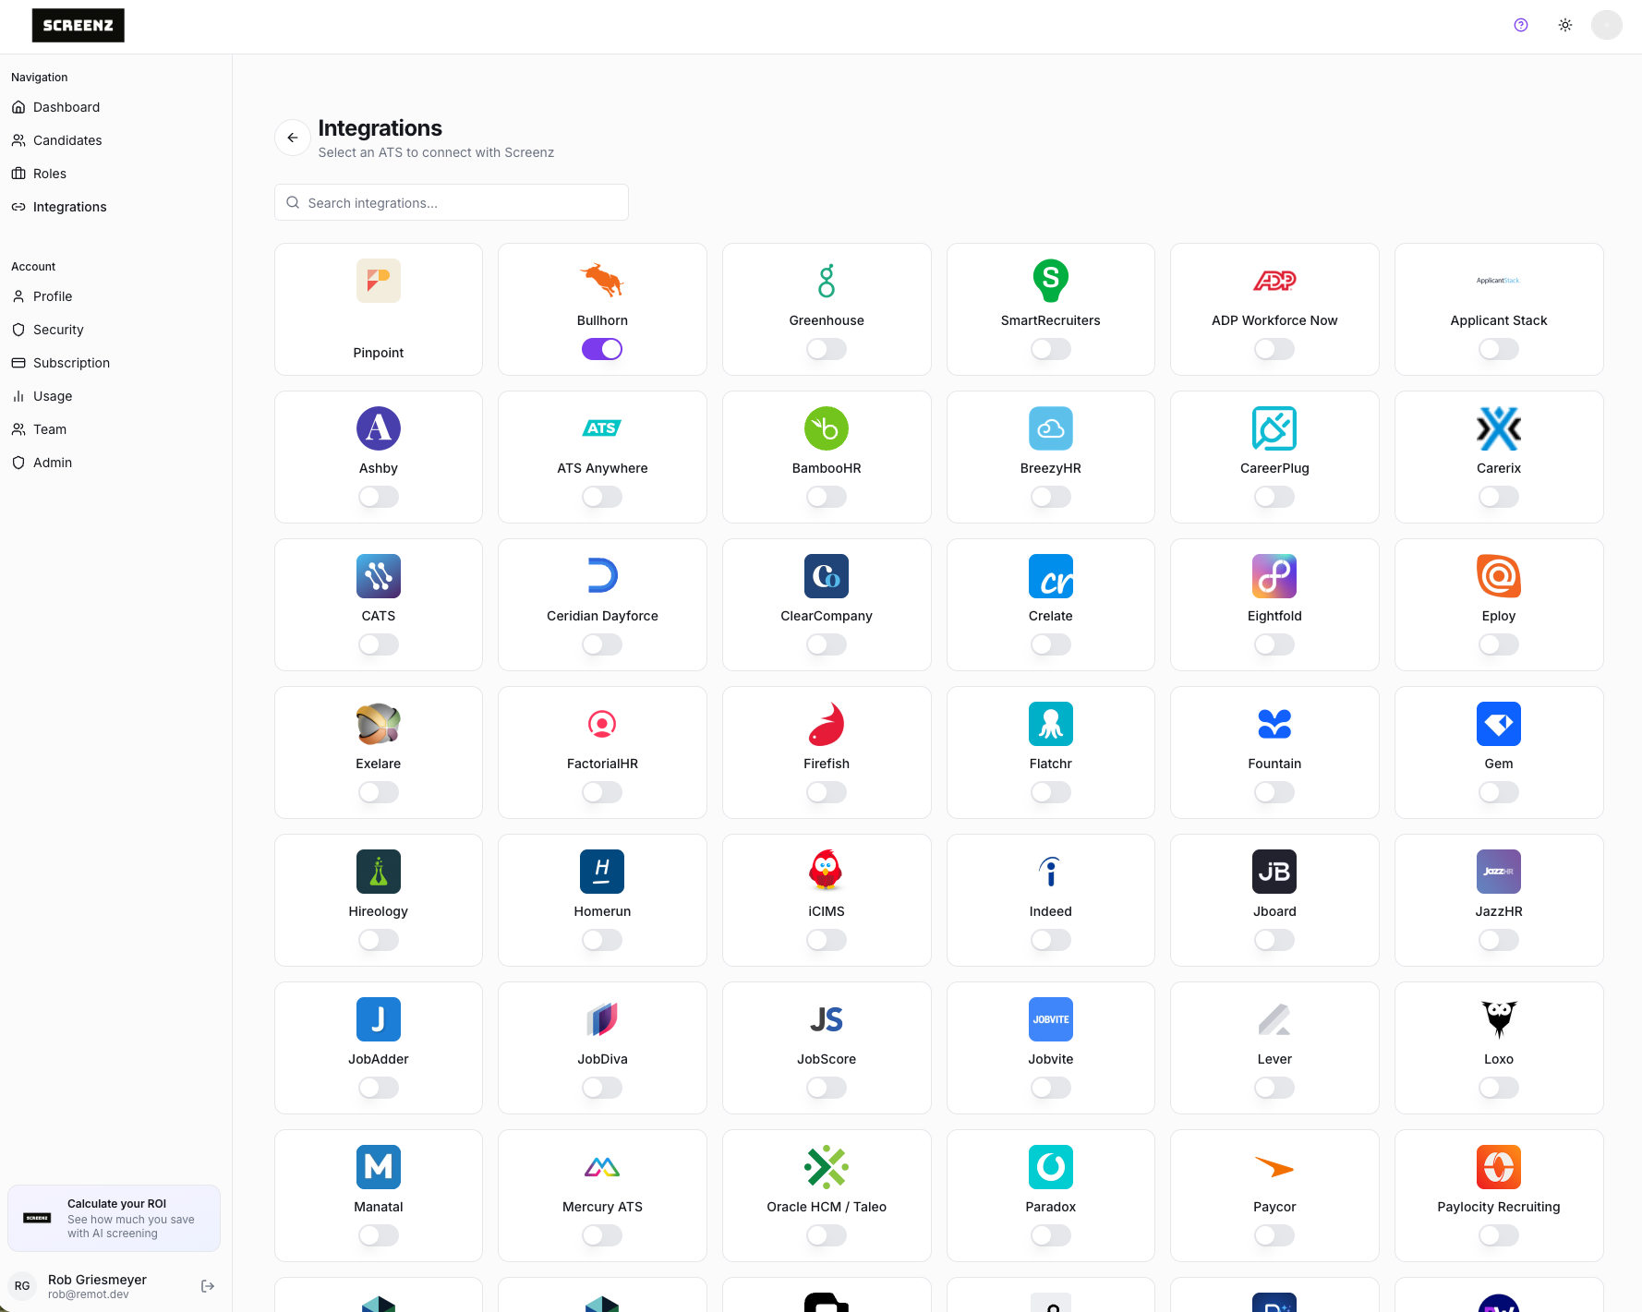Click the Eploy logo icon
Viewport: 1642px width, 1312px height.
[x=1499, y=576]
